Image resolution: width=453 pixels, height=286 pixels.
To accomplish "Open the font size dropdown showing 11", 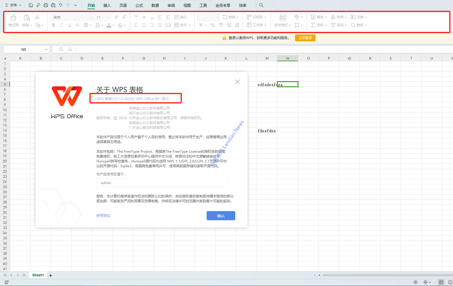I will [x=108, y=17].
